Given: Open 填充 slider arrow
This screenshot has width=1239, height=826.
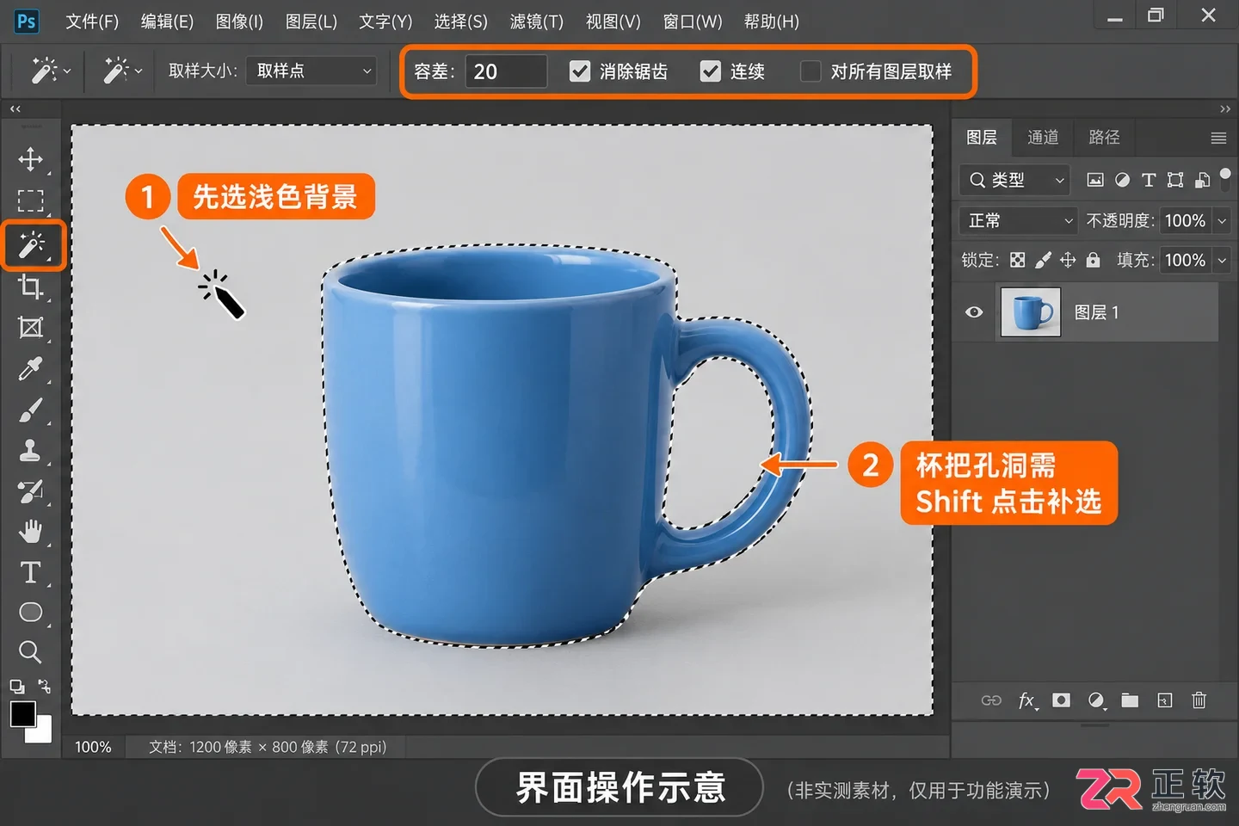Looking at the screenshot, I should click(x=1222, y=260).
